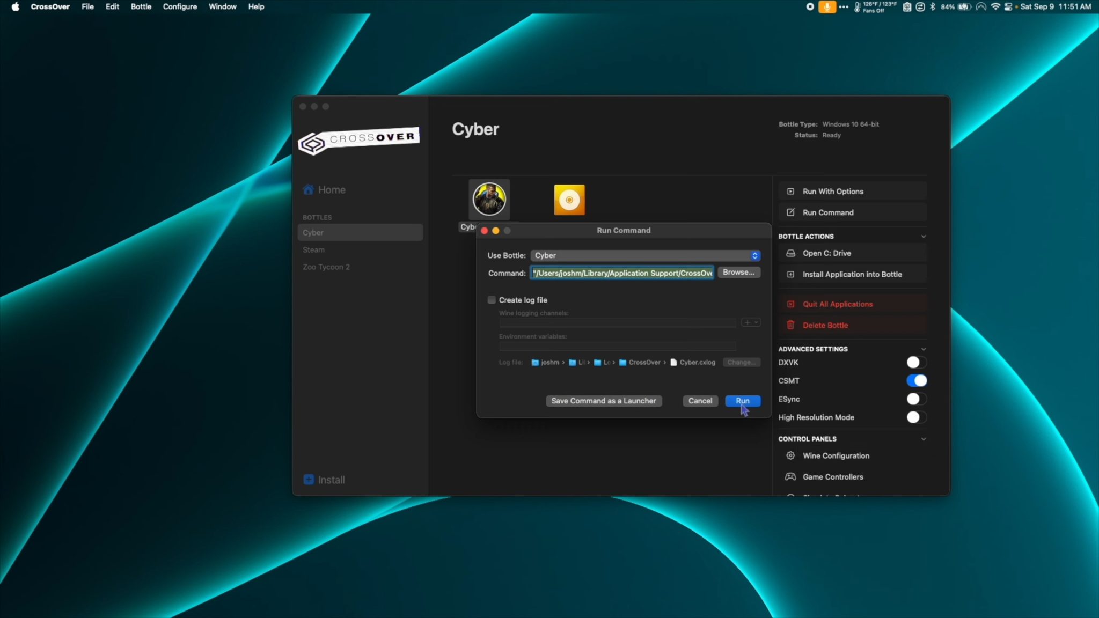Collapse the Bottle Actions section
This screenshot has height=618, width=1099.
(923, 236)
